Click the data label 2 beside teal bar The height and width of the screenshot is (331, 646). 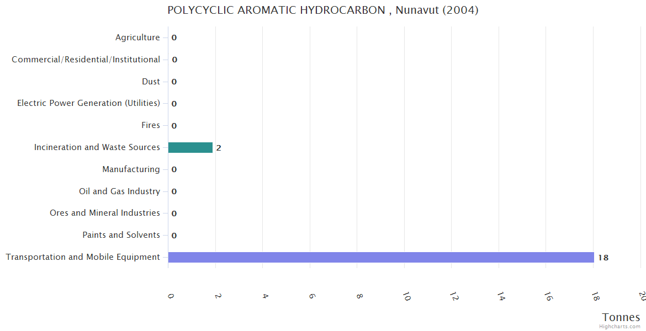219,148
